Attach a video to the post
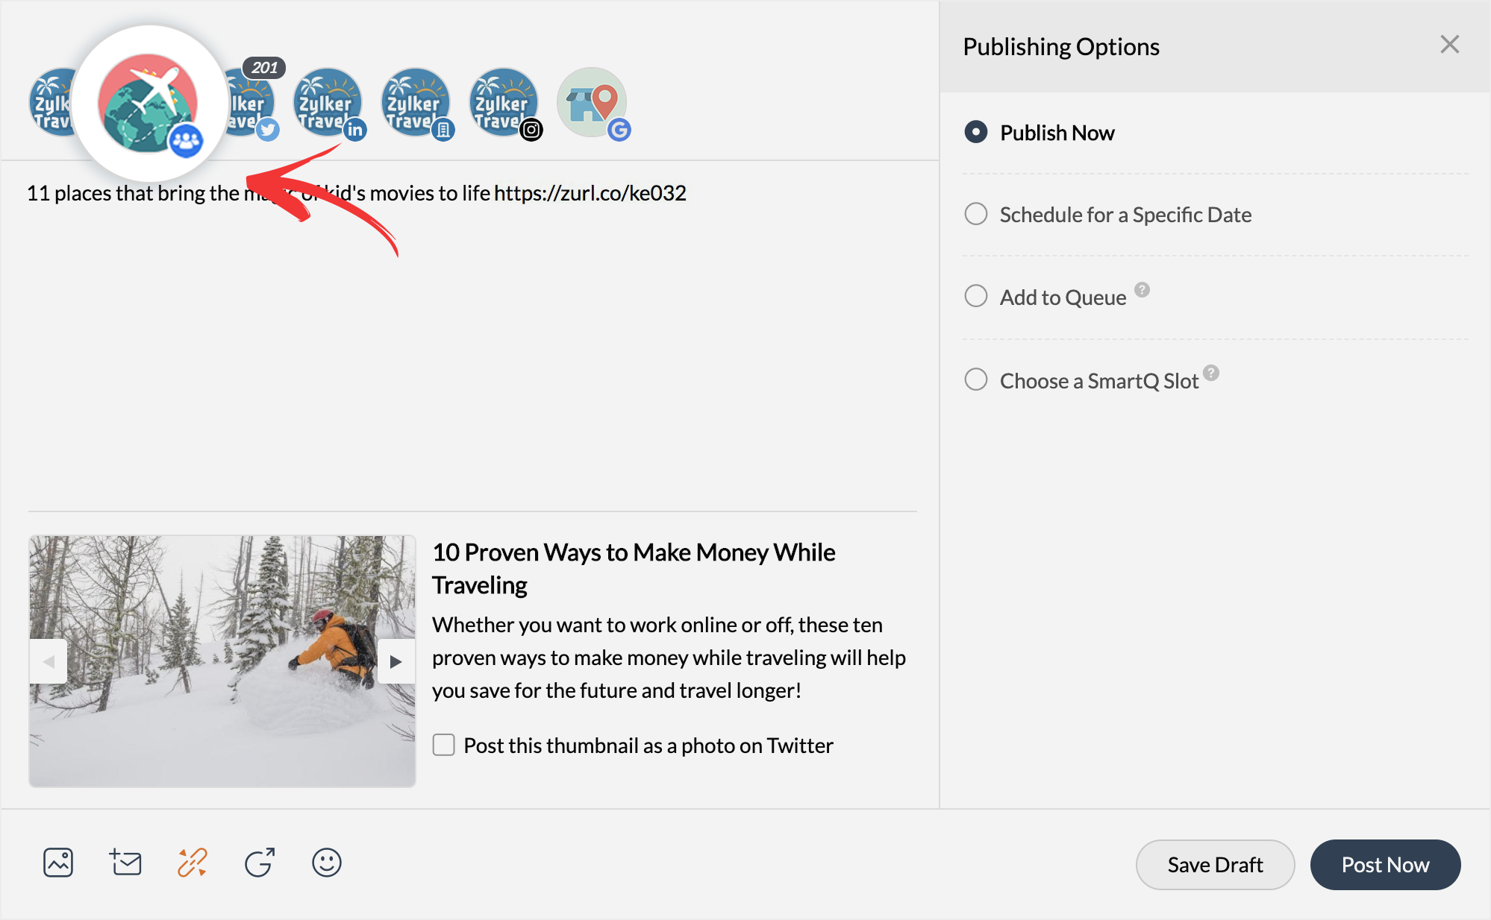 click(x=125, y=863)
